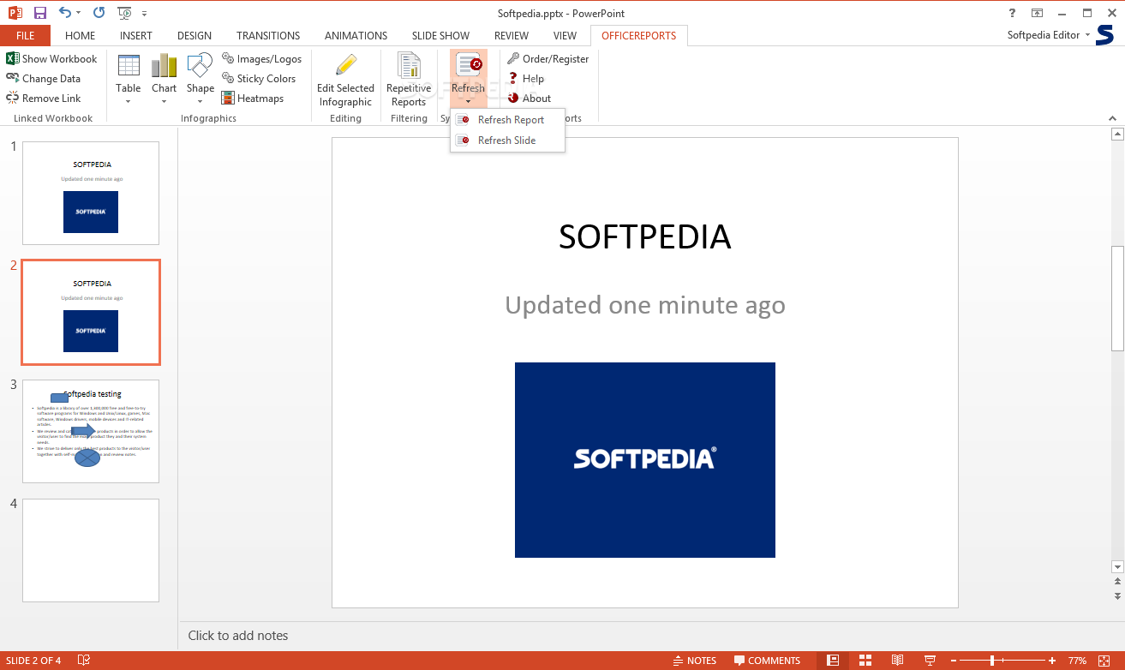Switch to Normal view in status bar

point(833,661)
